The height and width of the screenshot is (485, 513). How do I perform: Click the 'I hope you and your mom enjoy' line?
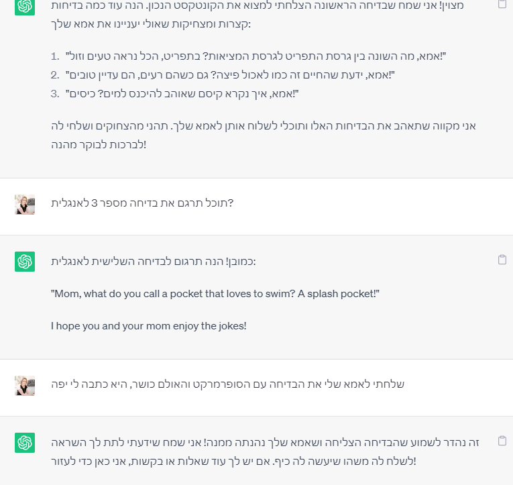click(149, 326)
